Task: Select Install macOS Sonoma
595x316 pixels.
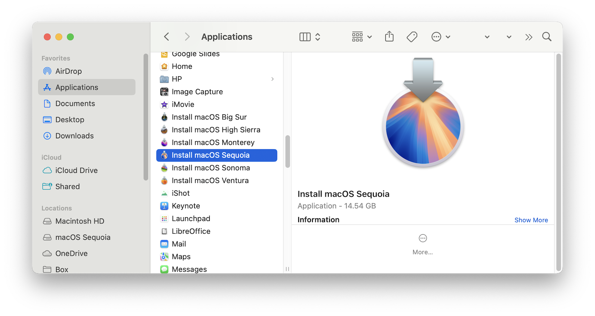Action: pos(217,168)
